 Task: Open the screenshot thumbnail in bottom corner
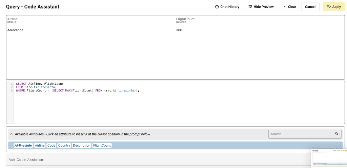[x=328, y=157]
